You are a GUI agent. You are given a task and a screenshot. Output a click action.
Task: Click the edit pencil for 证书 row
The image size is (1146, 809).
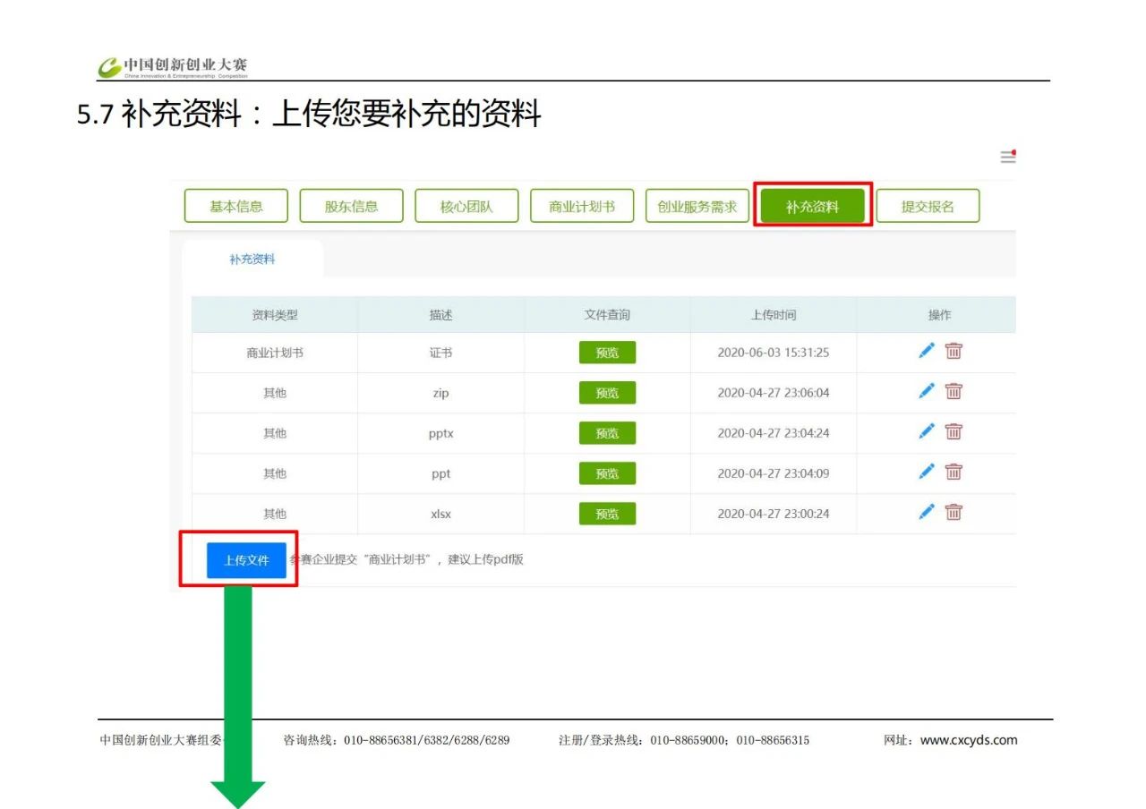927,351
